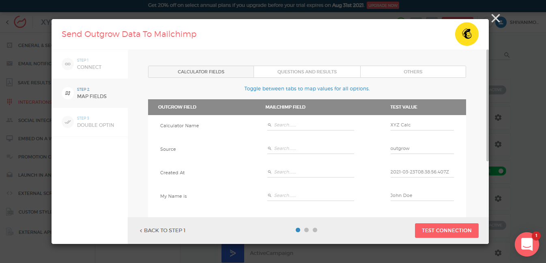Click the third gray progress dot
The height and width of the screenshot is (263, 546).
click(315, 230)
